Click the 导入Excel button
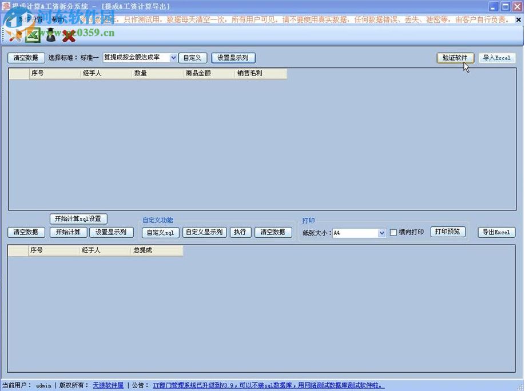The width and height of the screenshot is (525, 391). point(496,58)
